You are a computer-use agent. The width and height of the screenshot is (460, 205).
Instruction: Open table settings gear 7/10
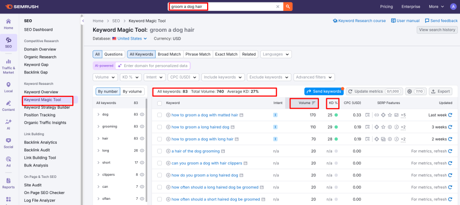click(416, 91)
